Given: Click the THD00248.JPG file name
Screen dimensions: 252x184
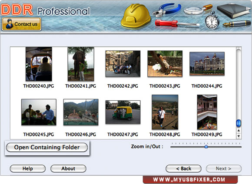Looking at the screenshot, I should 165,135.
